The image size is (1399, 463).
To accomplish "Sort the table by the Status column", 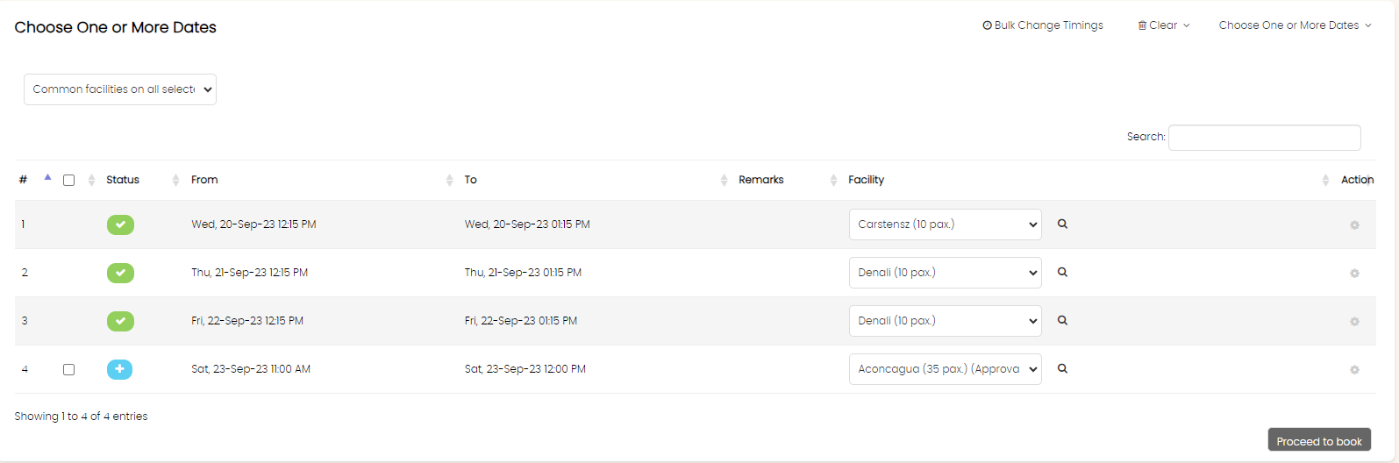I will point(123,180).
